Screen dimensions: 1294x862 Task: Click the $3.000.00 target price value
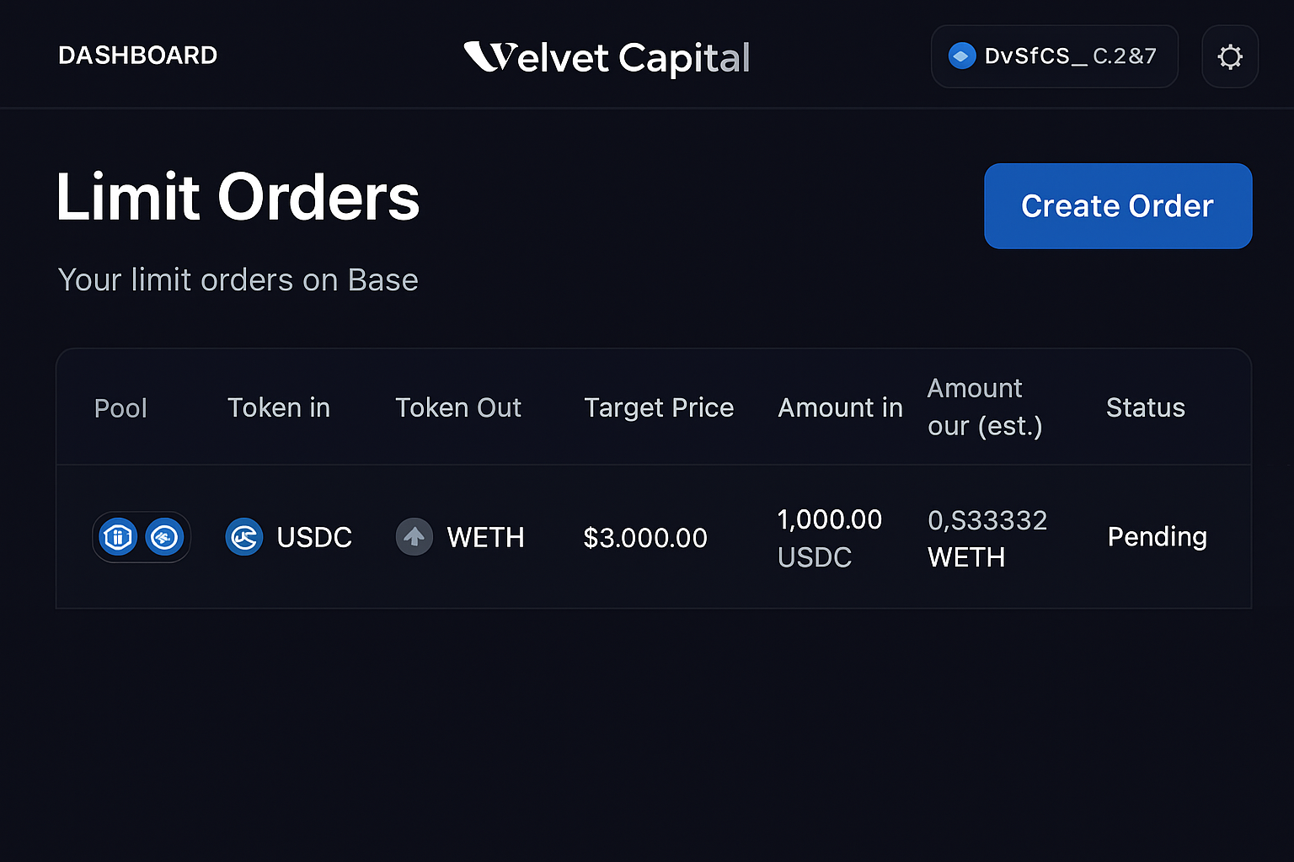point(644,537)
